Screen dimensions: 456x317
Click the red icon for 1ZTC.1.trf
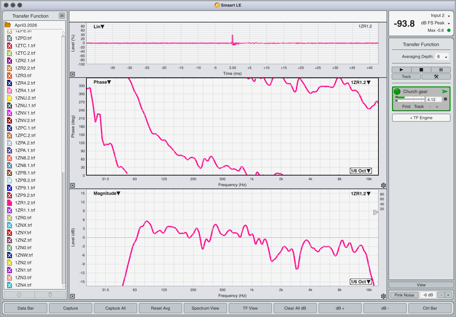click(10, 46)
